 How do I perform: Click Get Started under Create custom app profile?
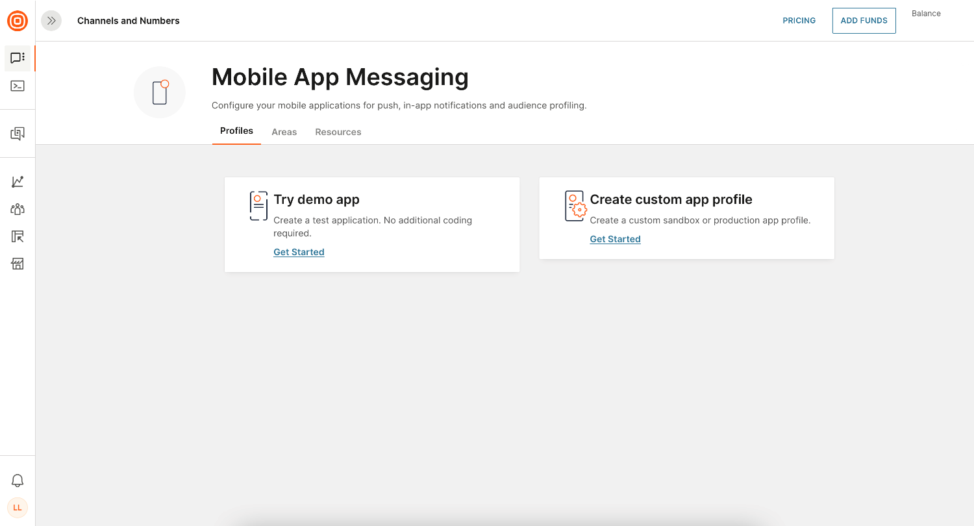(x=615, y=239)
